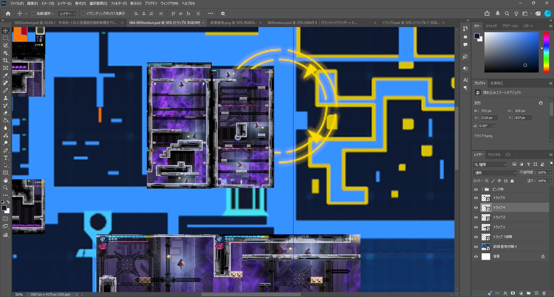Open the フィルター(T) menu
554x297 pixels.
click(x=119, y=3)
